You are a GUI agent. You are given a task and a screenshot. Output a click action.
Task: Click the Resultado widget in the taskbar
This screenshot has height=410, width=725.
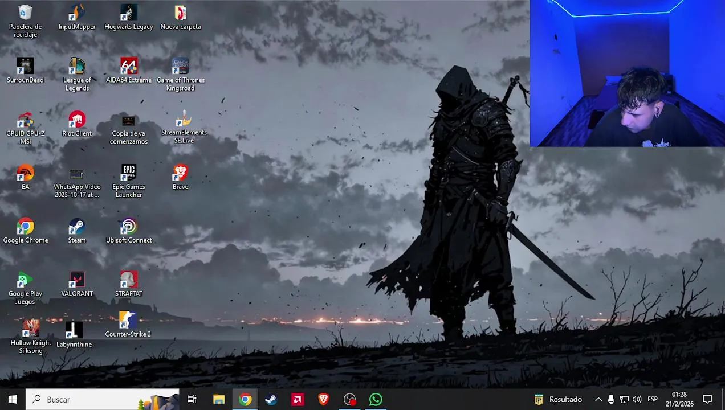coord(559,400)
